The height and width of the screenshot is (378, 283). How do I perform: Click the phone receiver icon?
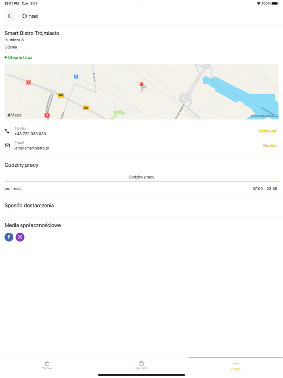[x=7, y=131]
